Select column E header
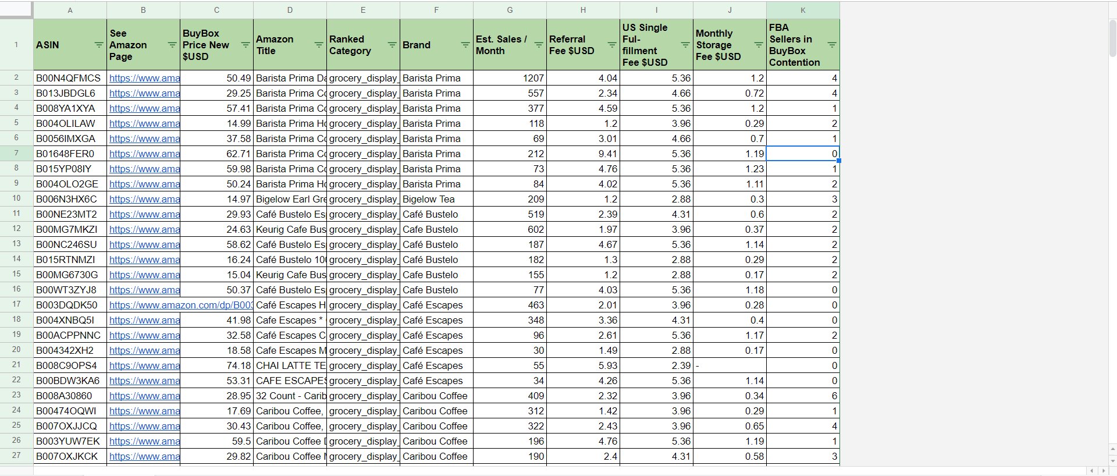Screen dimensions: 1117x476 point(364,10)
